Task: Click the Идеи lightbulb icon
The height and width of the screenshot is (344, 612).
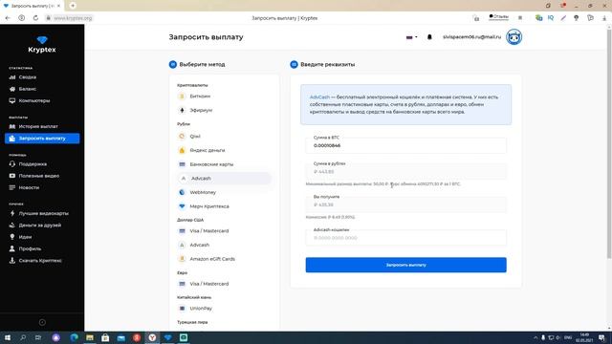Action: coord(12,237)
